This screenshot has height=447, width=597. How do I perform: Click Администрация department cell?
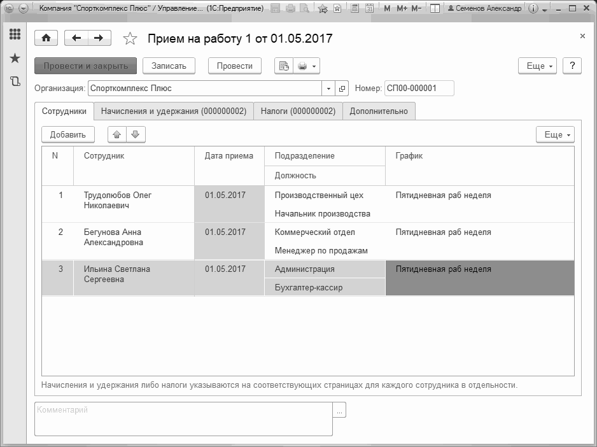coord(325,269)
